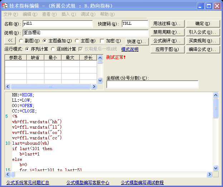Enable the 加密 checkbox
The height and width of the screenshot is (187, 223).
[x=102, y=41]
